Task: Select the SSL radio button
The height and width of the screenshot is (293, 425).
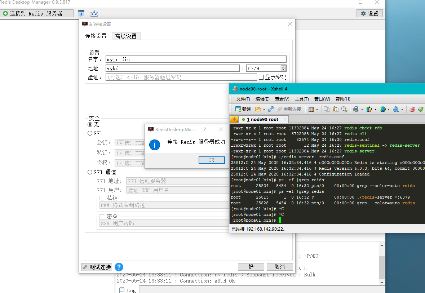Action: [90, 133]
